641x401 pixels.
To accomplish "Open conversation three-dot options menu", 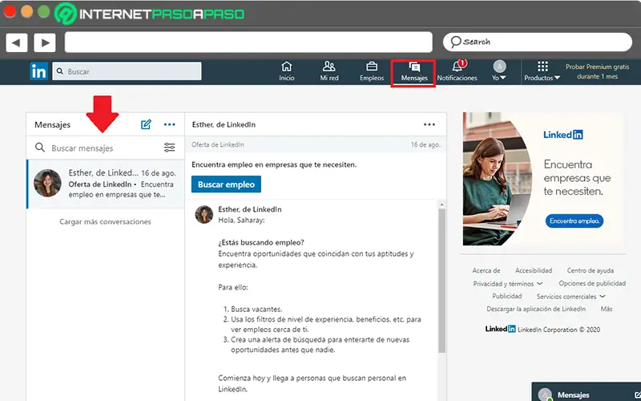I will pos(429,124).
